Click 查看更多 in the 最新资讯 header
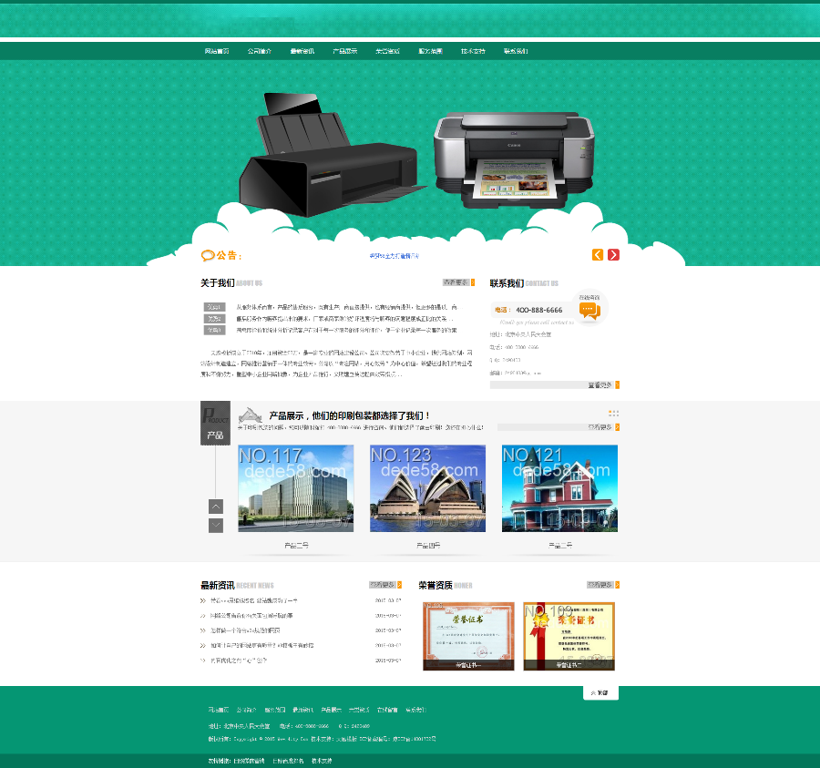This screenshot has height=768, width=820. [383, 585]
